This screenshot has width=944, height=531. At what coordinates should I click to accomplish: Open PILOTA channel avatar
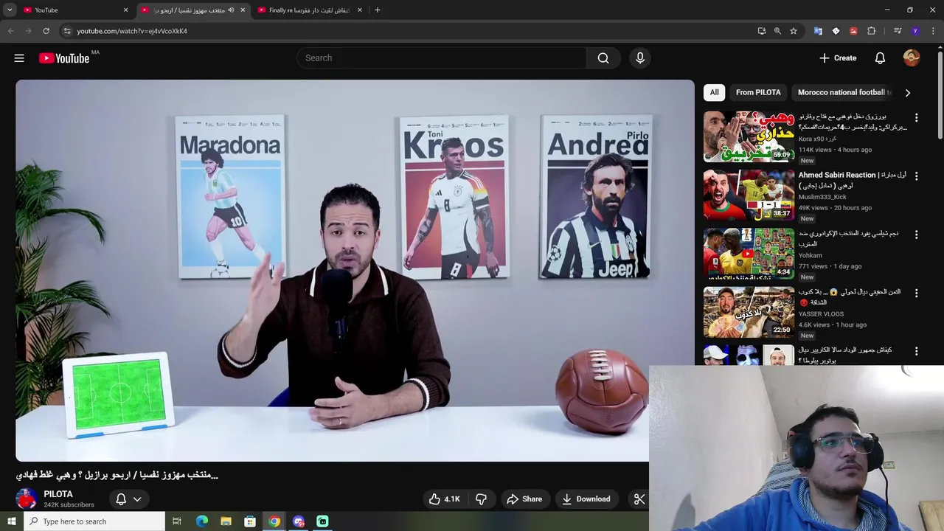[x=27, y=499]
